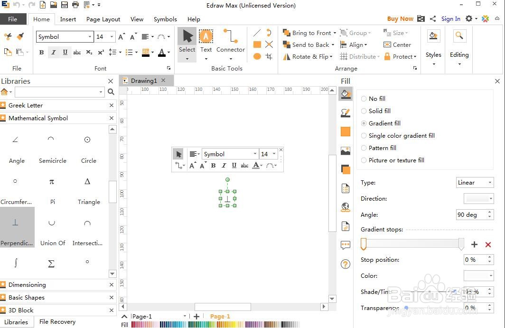
Task: Open the gradient Direction dropdown
Action: tap(478, 198)
